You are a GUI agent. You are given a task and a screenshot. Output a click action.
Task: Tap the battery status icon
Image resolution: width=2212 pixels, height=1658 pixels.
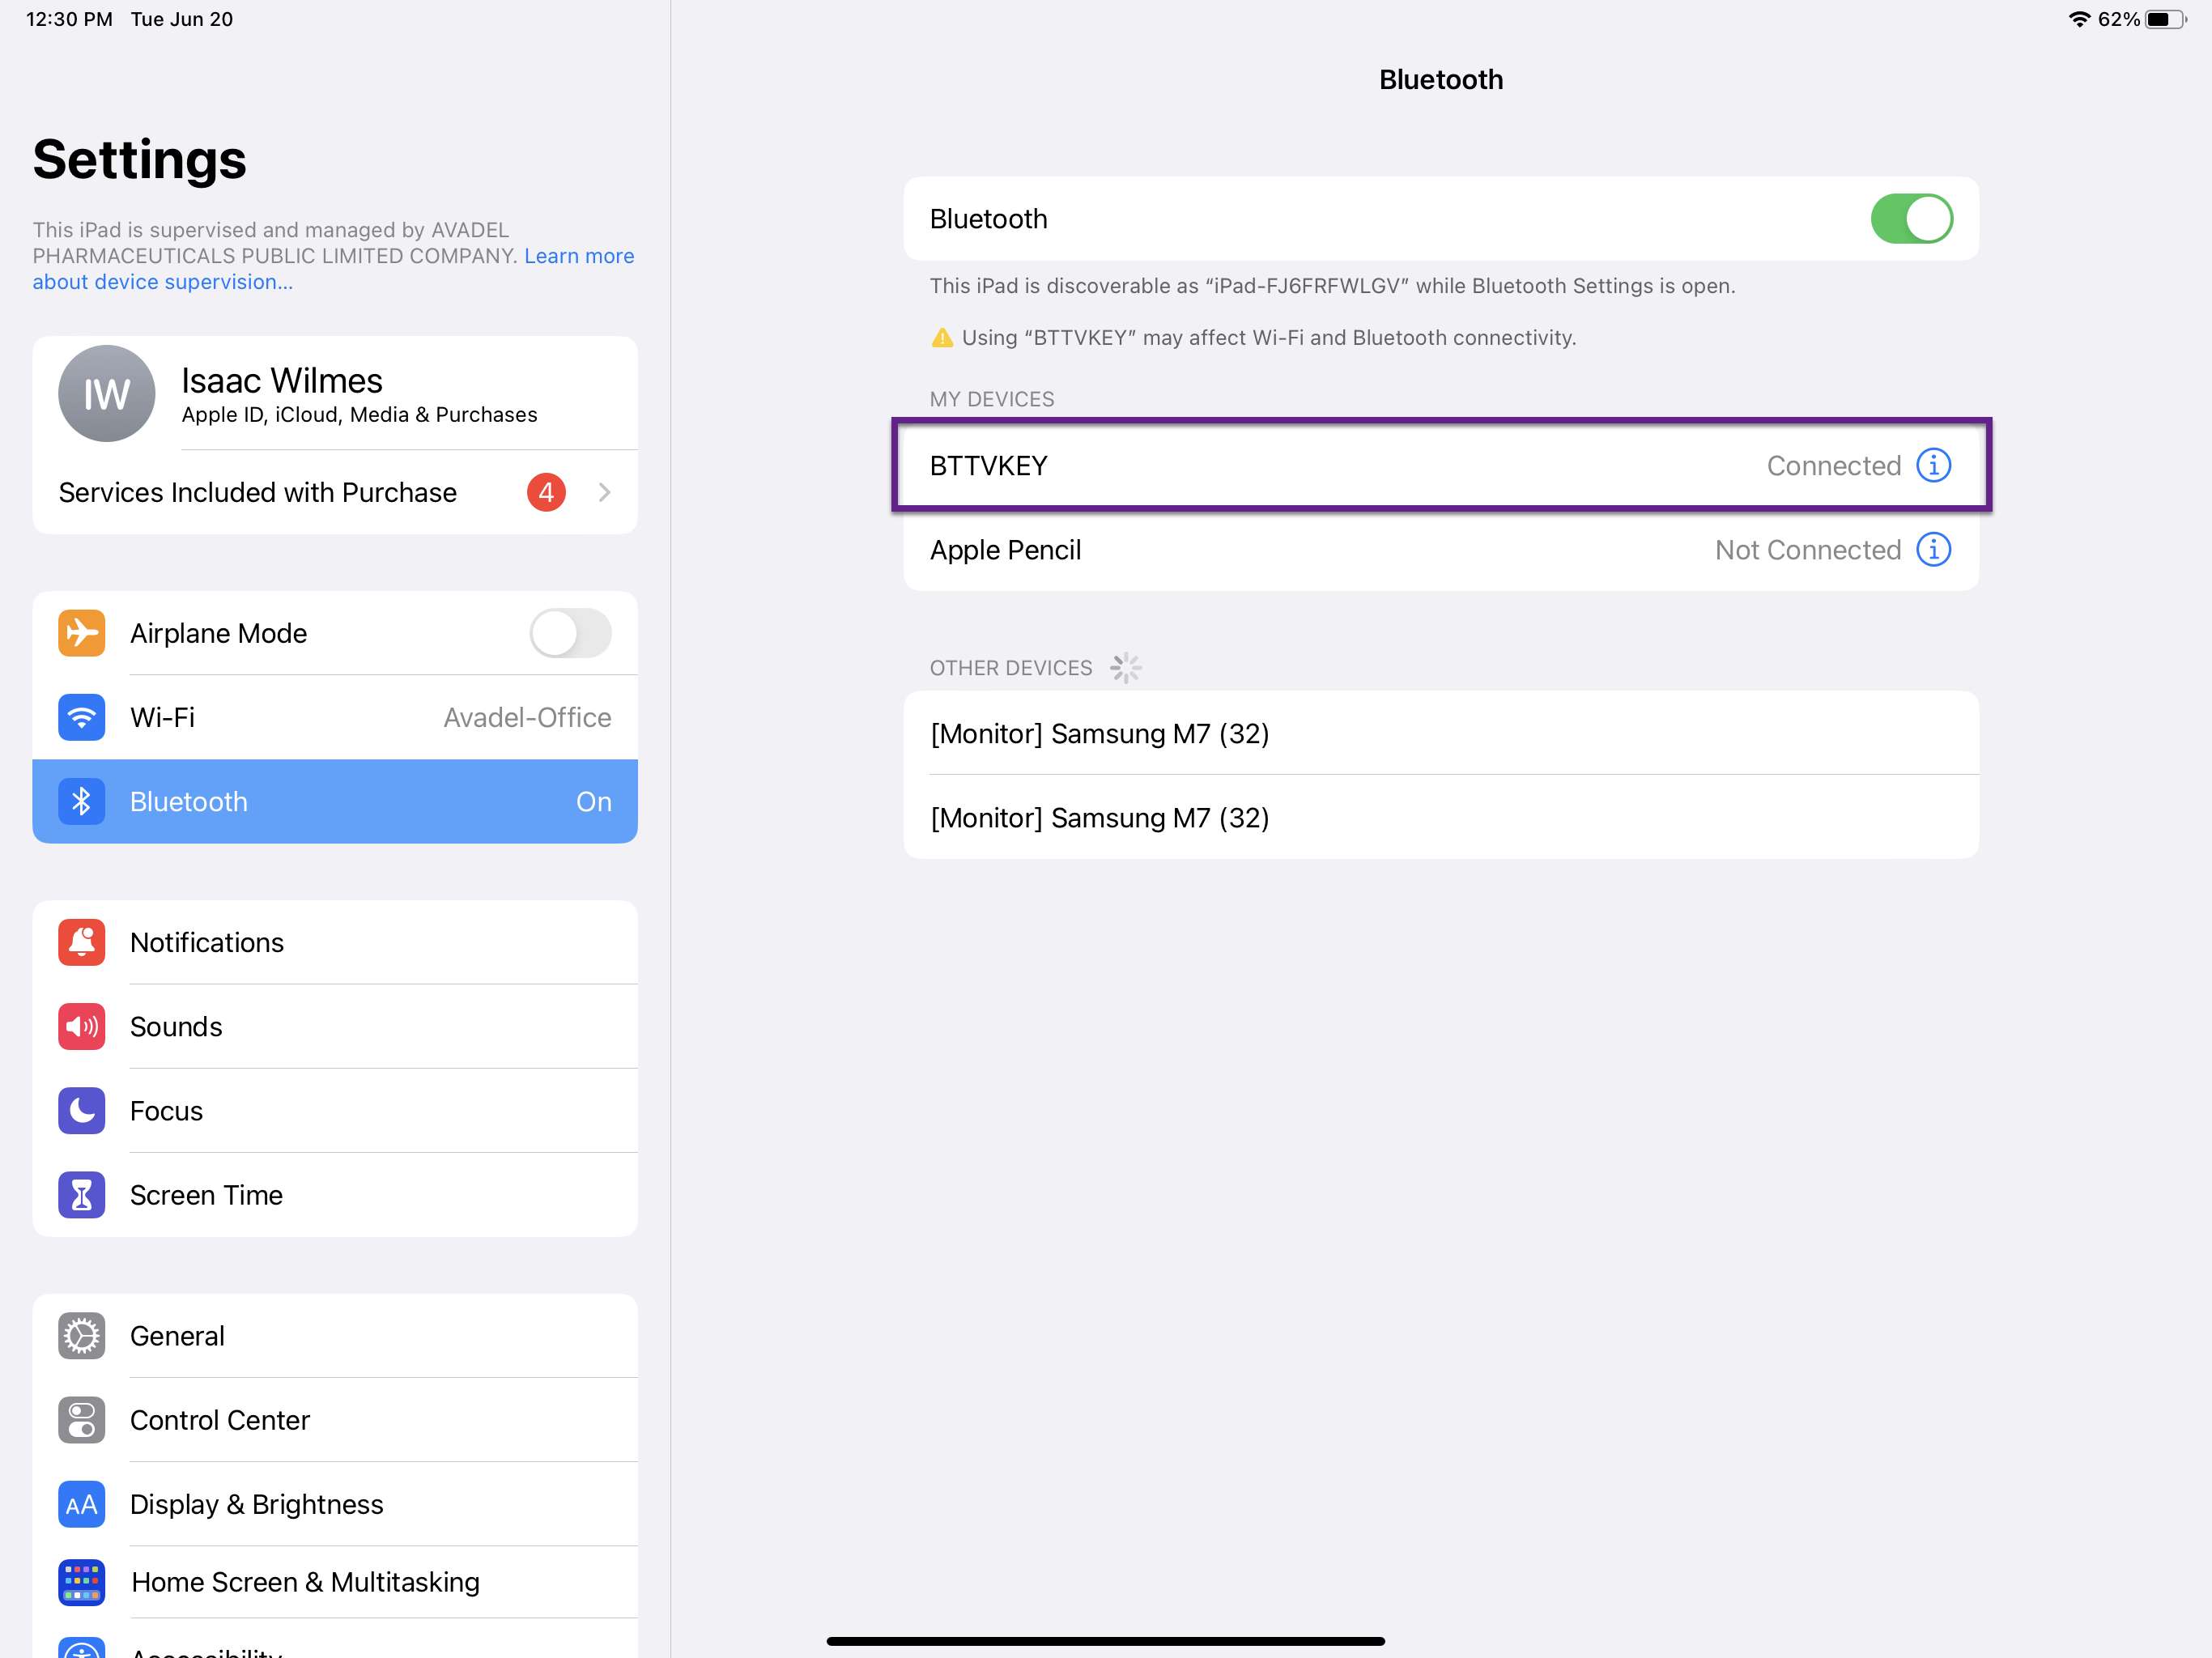(x=2166, y=19)
